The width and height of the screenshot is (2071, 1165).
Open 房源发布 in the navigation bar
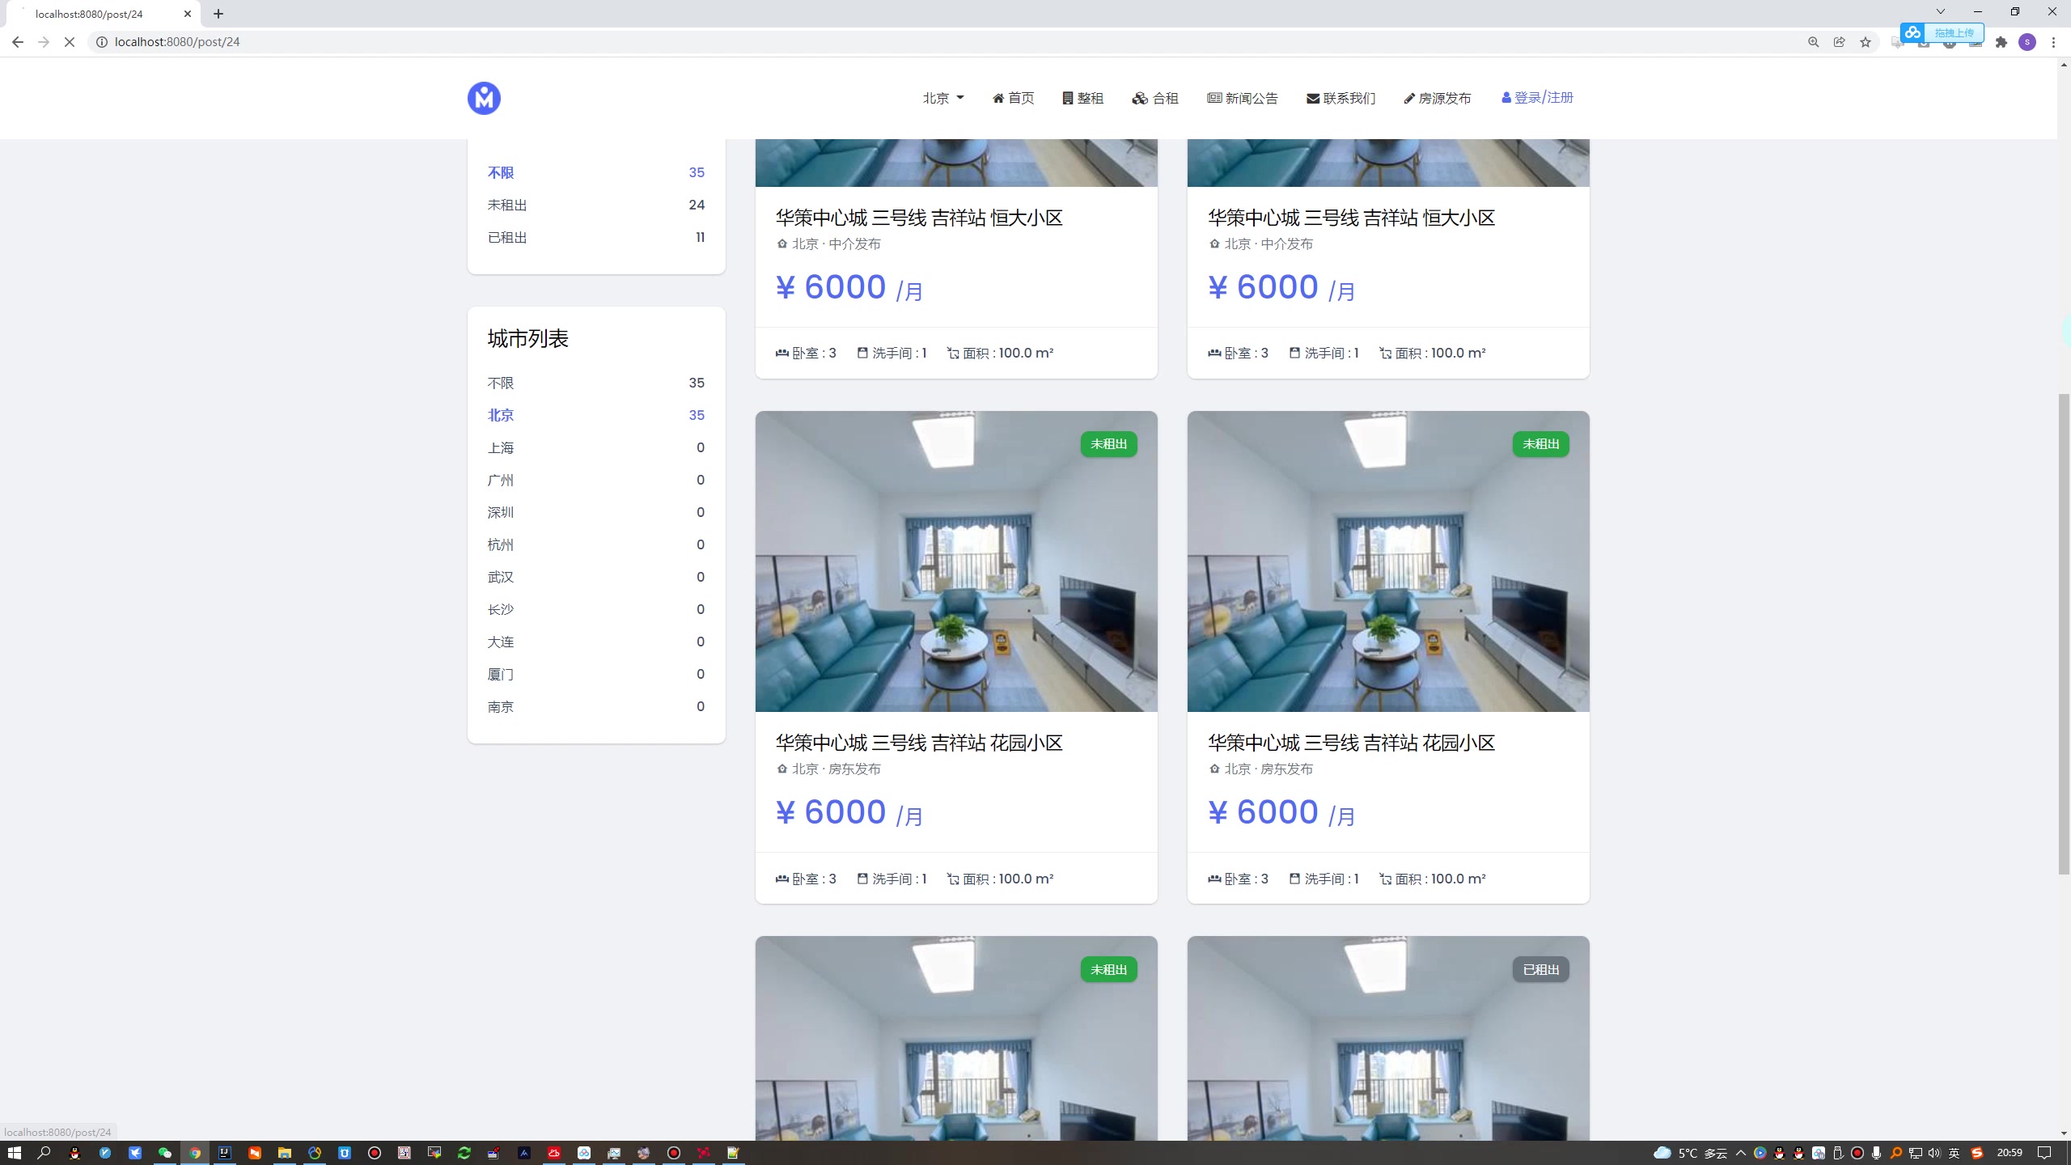1438,98
